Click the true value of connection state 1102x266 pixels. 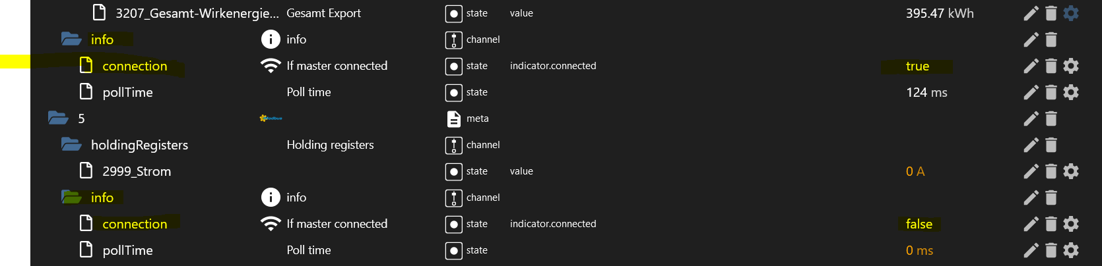point(917,66)
